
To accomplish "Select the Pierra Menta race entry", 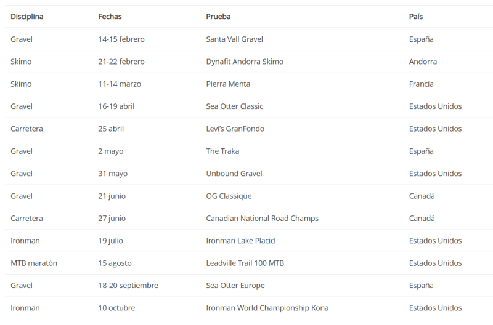I will pos(228,84).
